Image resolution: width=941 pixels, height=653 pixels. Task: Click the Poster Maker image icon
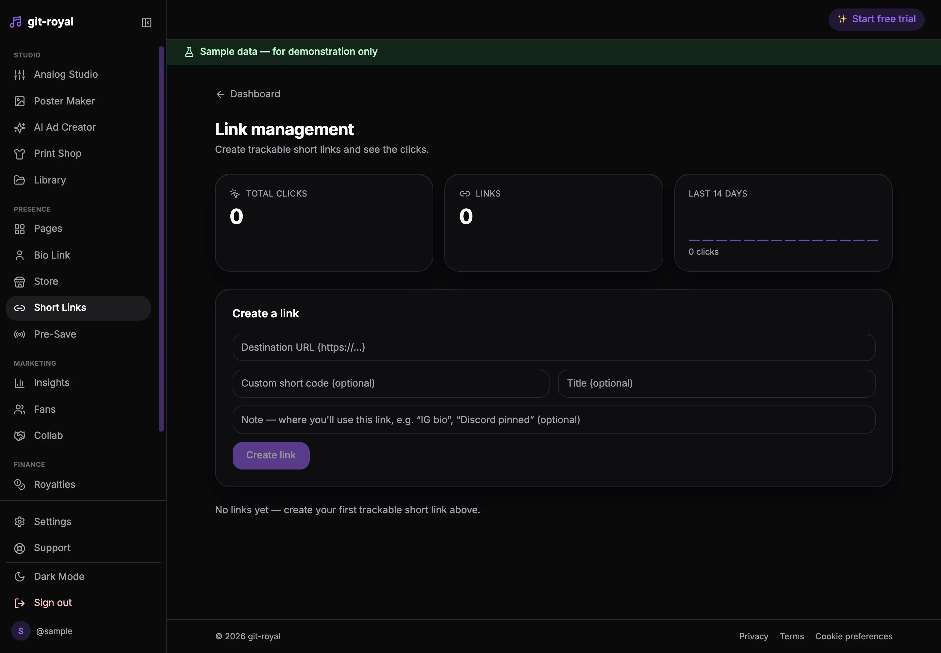pos(20,101)
